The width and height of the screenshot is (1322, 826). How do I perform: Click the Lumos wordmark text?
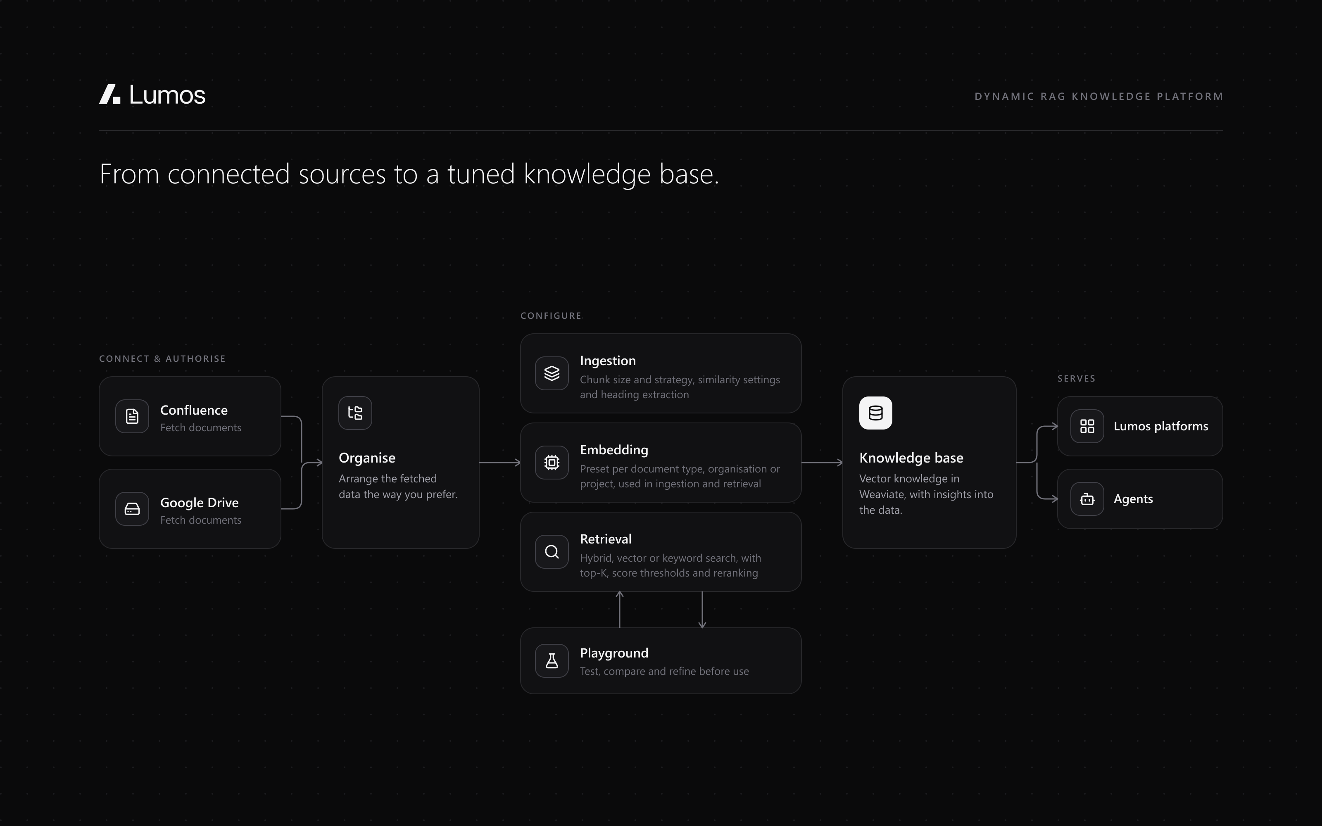167,95
